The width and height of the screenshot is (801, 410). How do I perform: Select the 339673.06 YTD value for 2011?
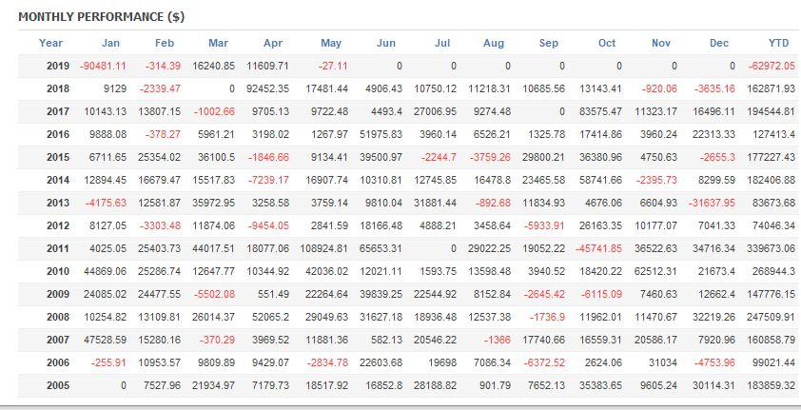click(767, 248)
